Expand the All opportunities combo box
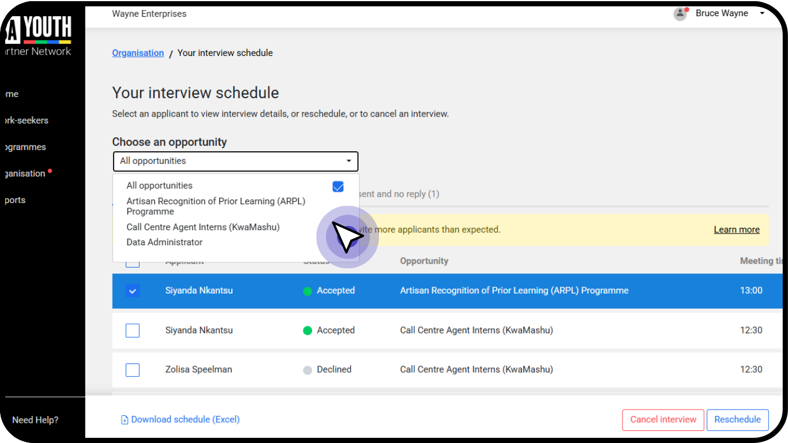 pos(235,161)
